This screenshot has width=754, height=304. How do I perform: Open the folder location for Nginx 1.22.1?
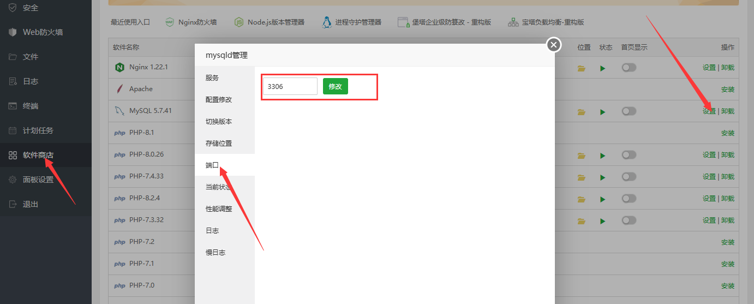click(x=582, y=68)
